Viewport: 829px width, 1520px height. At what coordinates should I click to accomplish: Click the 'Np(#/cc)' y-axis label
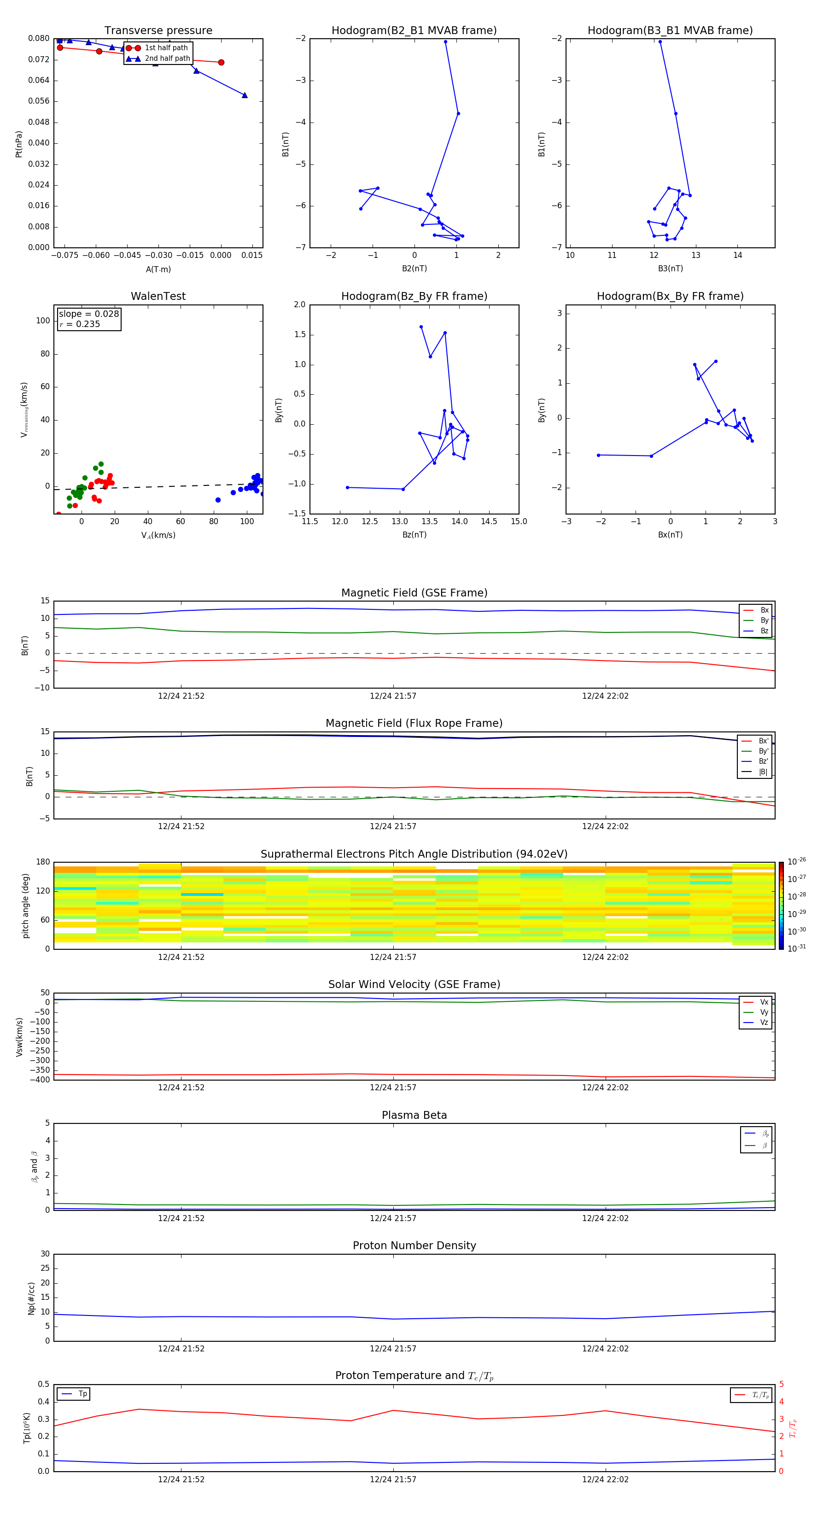(x=31, y=1298)
